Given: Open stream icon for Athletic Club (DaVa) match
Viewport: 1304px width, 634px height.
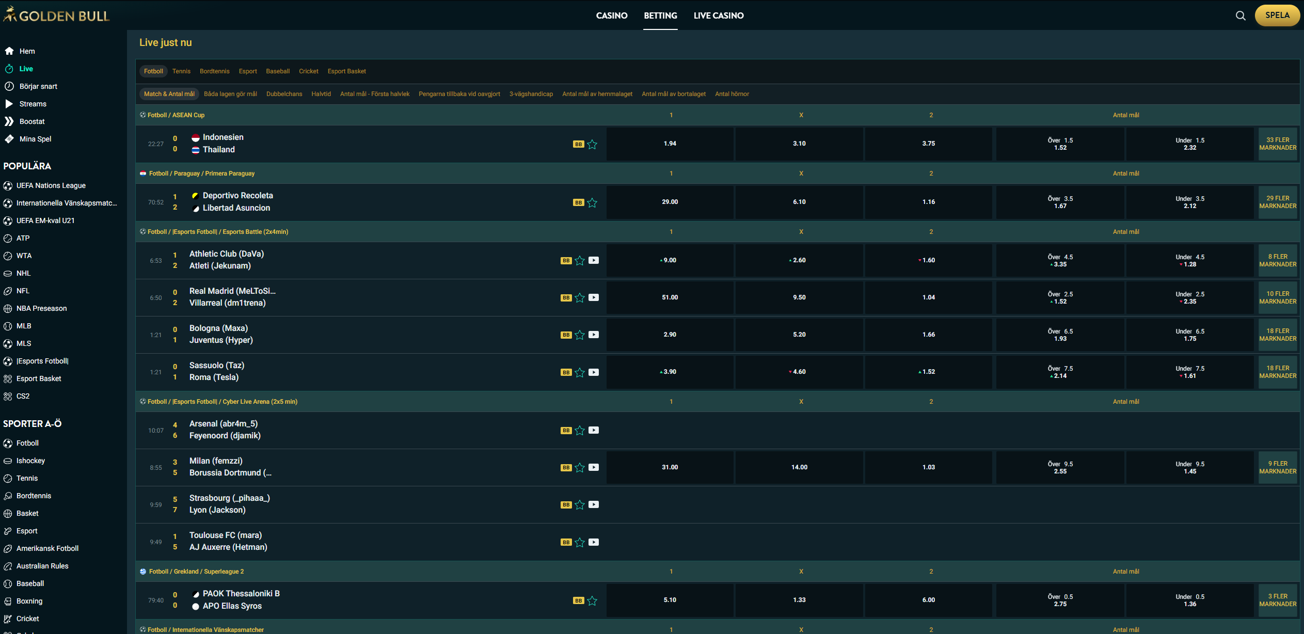Looking at the screenshot, I should (x=594, y=260).
